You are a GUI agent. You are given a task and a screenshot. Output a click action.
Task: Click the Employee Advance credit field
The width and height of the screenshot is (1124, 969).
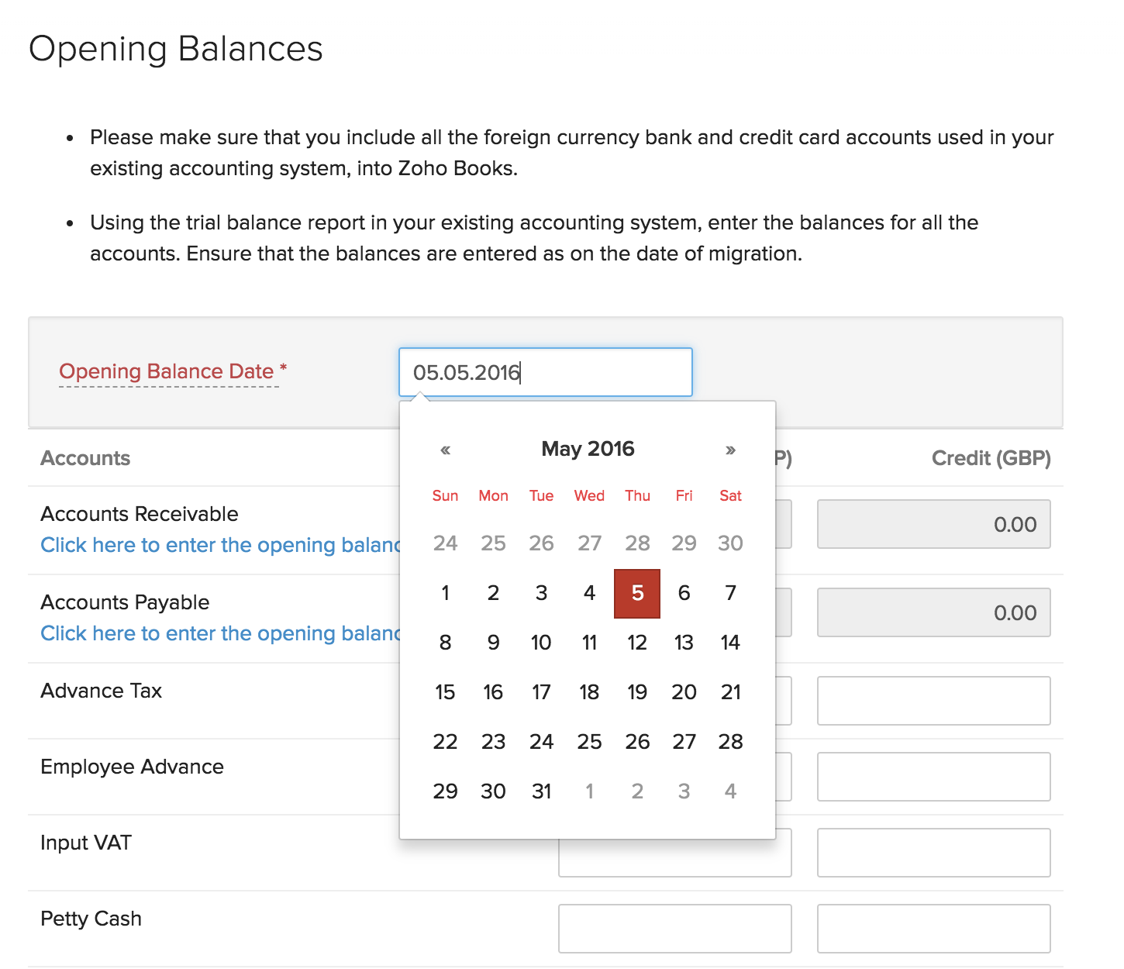[933, 777]
